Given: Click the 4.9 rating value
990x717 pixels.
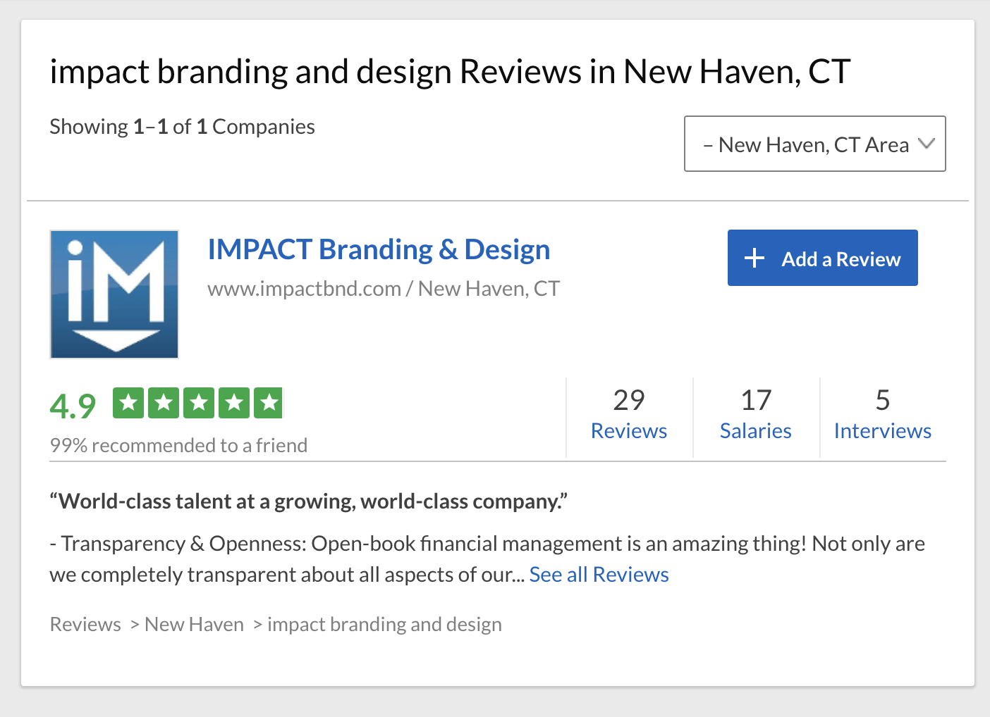Looking at the screenshot, I should pyautogui.click(x=73, y=406).
